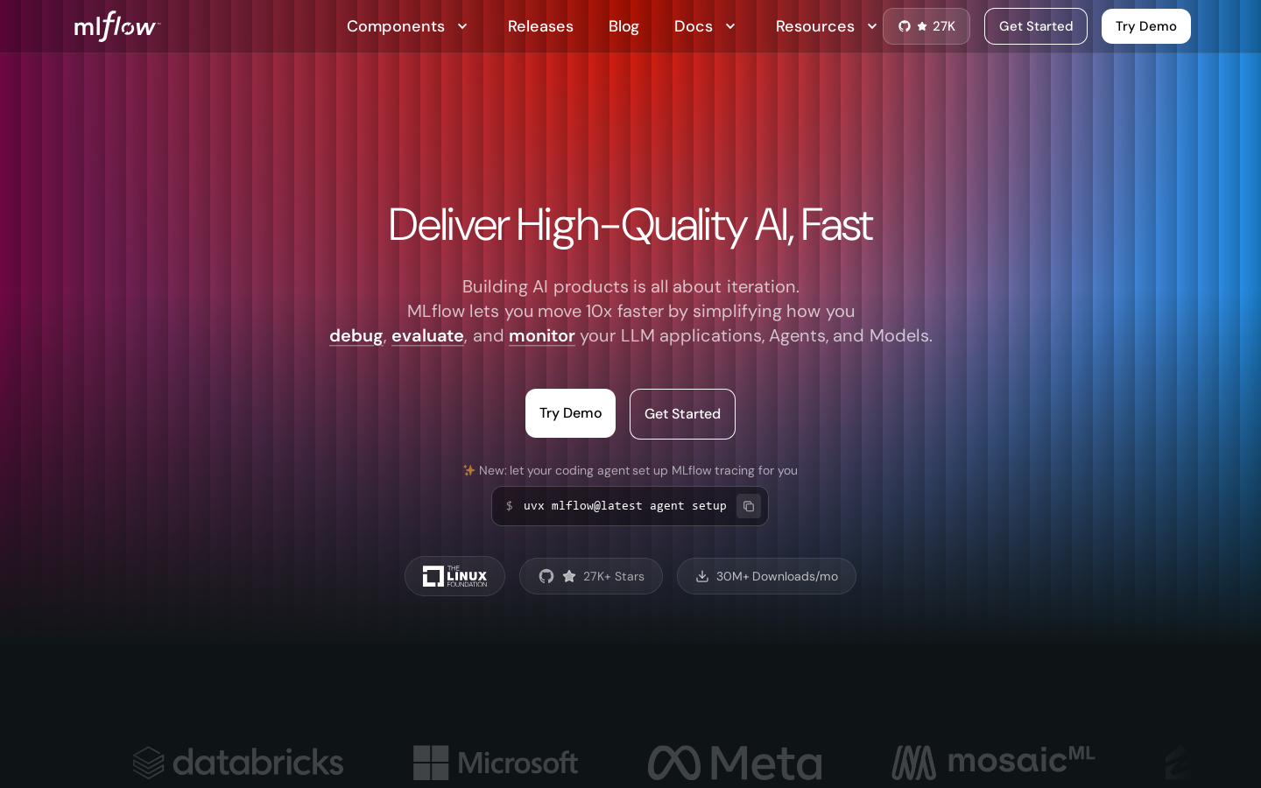The image size is (1261, 788).
Task: Open the Components menu
Action: coord(396,26)
